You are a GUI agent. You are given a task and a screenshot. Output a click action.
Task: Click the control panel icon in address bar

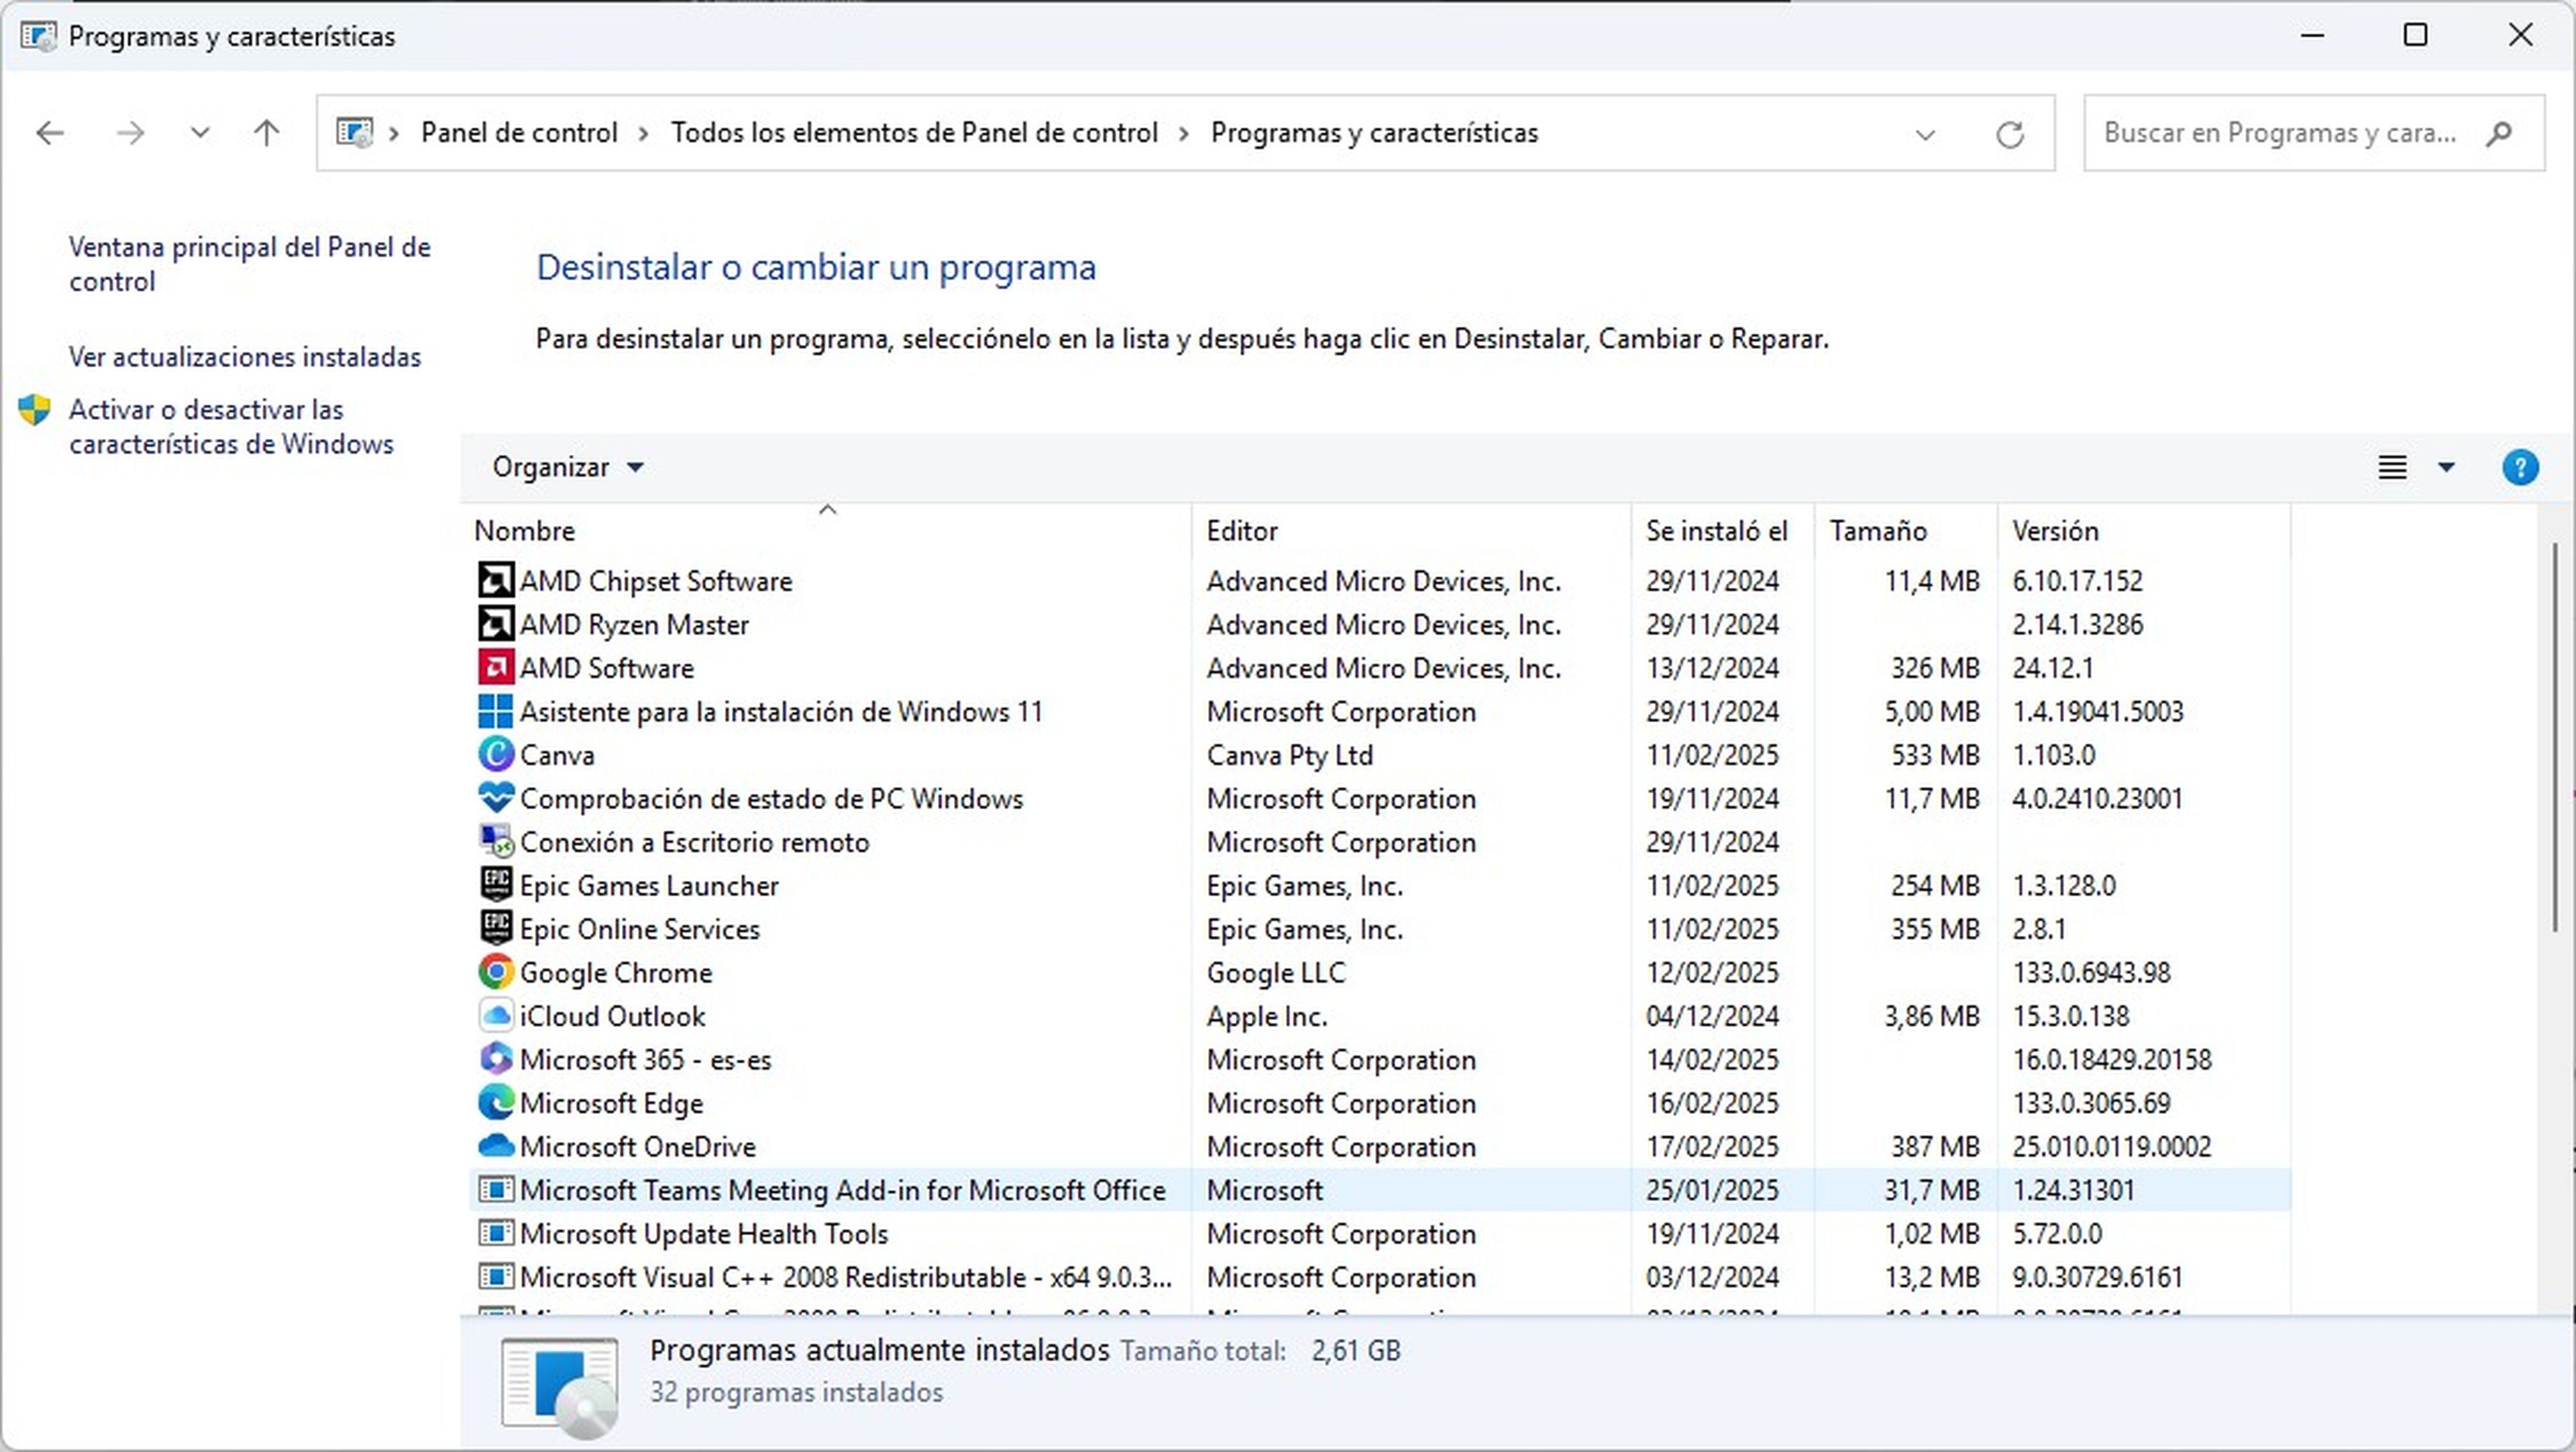click(x=354, y=133)
